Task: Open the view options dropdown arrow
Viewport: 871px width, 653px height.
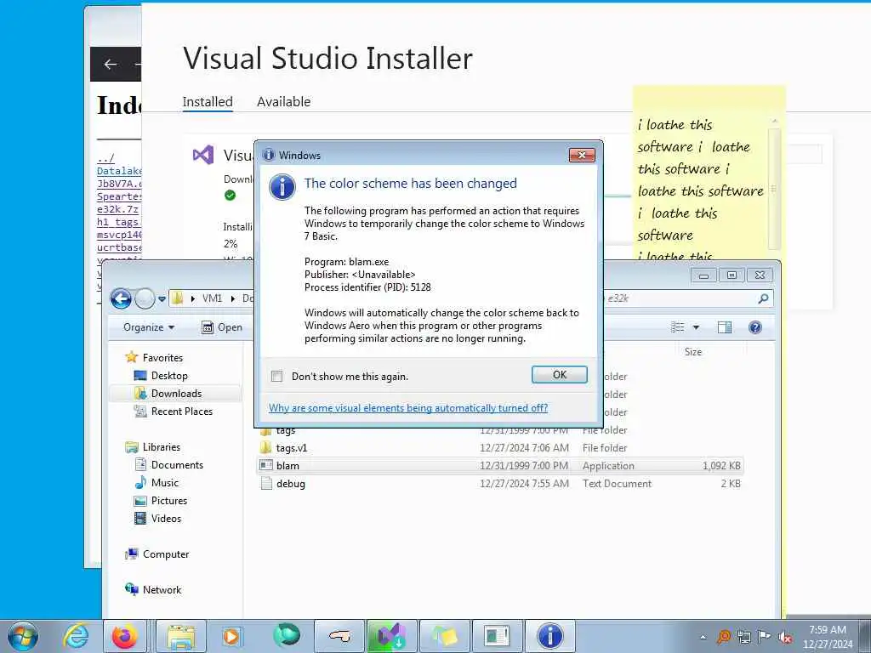Action: tap(696, 327)
